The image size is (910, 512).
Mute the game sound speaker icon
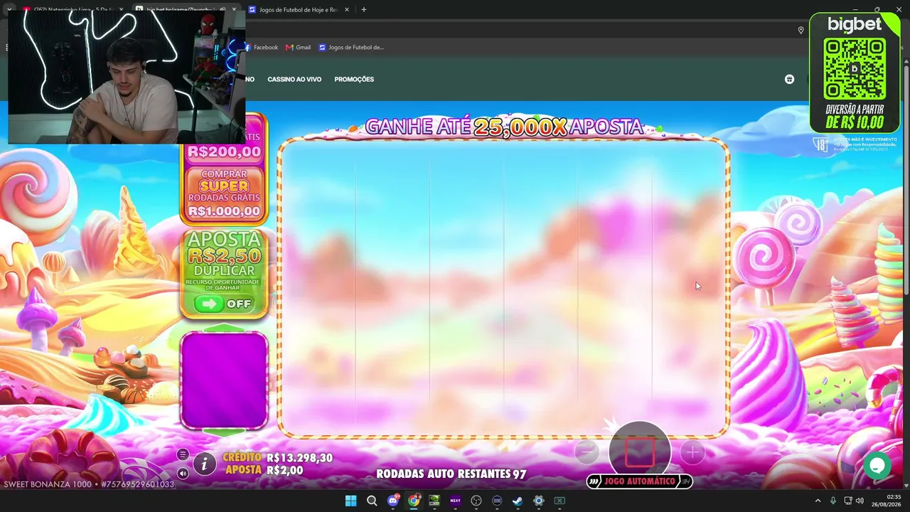(183, 473)
